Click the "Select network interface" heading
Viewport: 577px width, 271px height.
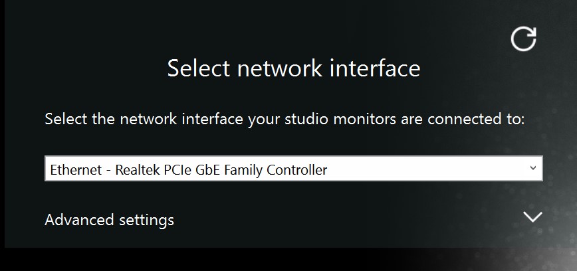tap(293, 68)
